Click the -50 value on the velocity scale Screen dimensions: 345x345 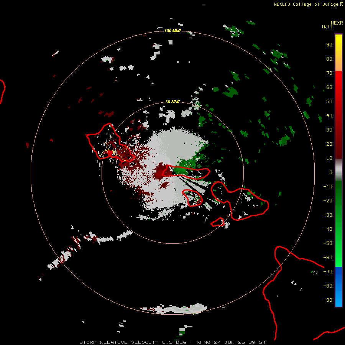pos(328,243)
